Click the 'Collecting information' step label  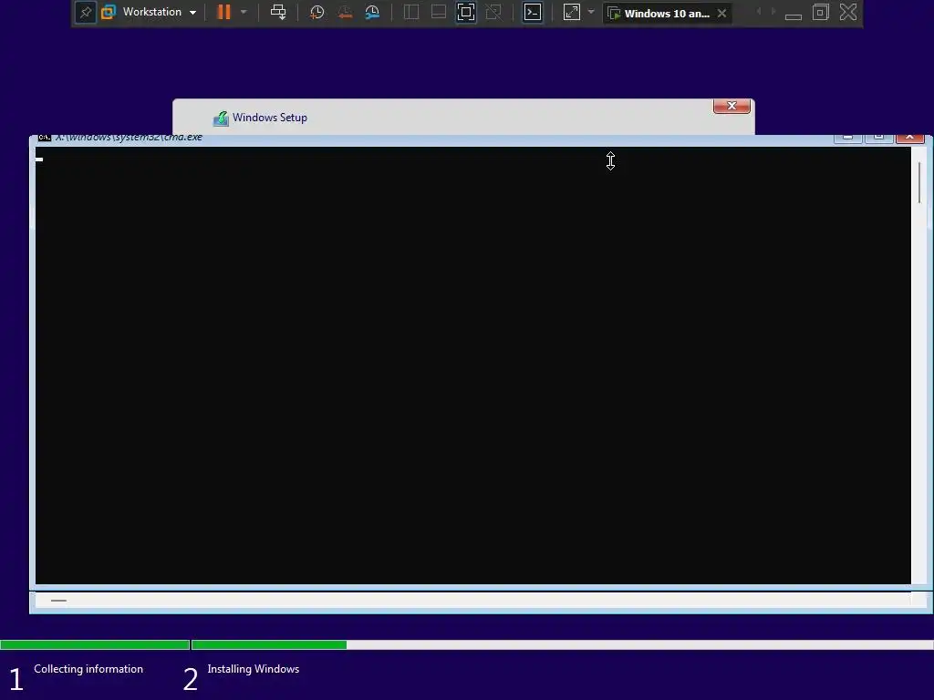click(88, 669)
